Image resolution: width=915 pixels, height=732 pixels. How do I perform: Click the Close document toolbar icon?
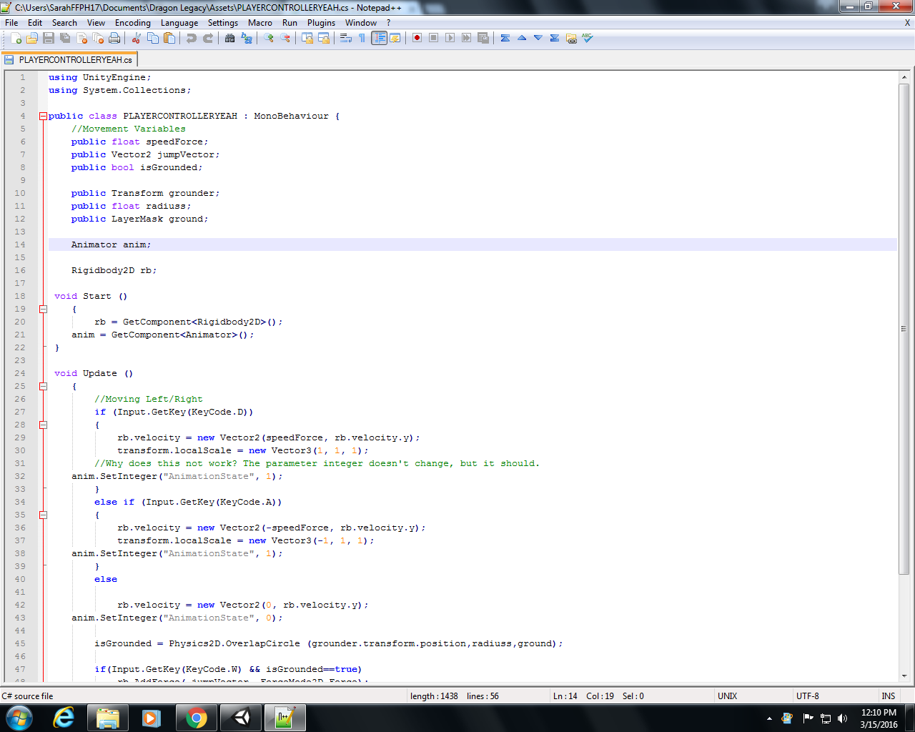pos(81,38)
